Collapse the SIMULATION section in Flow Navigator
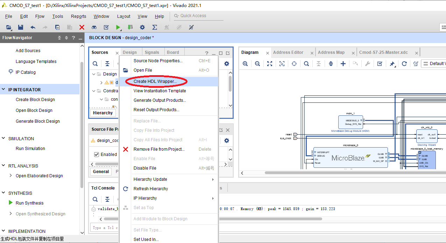The image size is (446, 243). point(3,138)
